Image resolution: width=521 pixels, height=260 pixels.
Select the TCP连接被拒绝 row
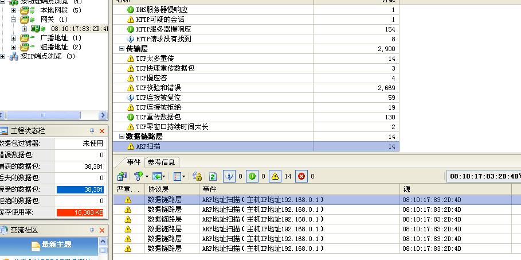pyautogui.click(x=256, y=107)
